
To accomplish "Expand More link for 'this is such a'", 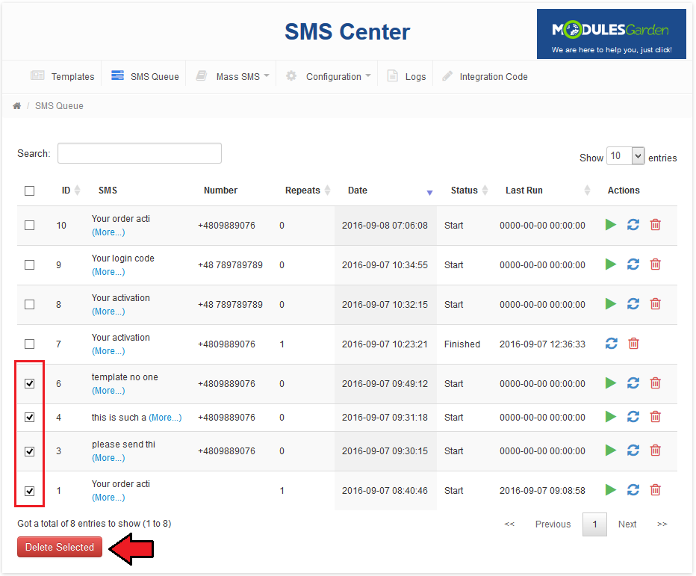I will click(x=165, y=418).
